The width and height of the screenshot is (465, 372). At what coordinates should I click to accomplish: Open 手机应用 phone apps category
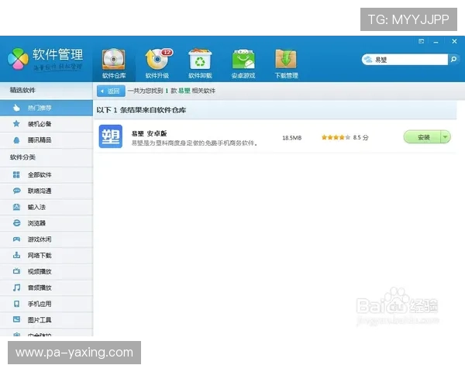click(46, 304)
